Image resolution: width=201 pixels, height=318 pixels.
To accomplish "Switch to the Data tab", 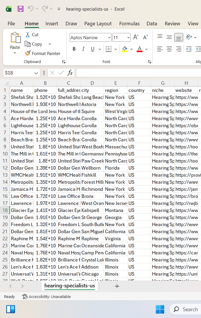I will 152,24.
